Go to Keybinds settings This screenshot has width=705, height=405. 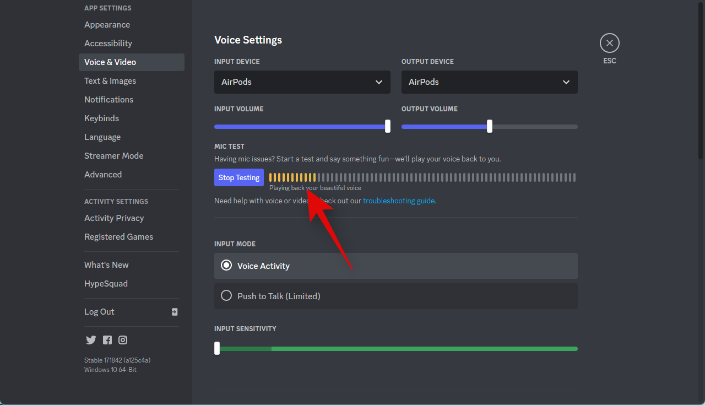(101, 118)
